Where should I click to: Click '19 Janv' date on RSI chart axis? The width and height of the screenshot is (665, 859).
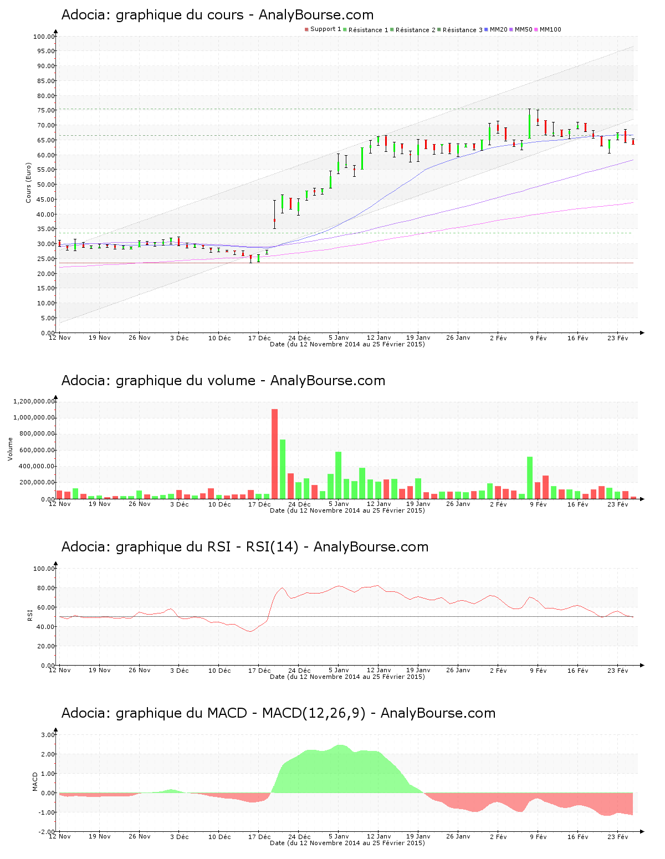pos(418,670)
